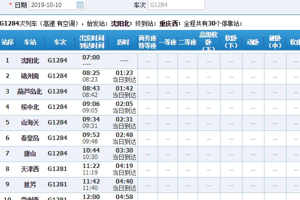
Task: Click sequence number 5 in 山海关 row
Action: pos(7,122)
